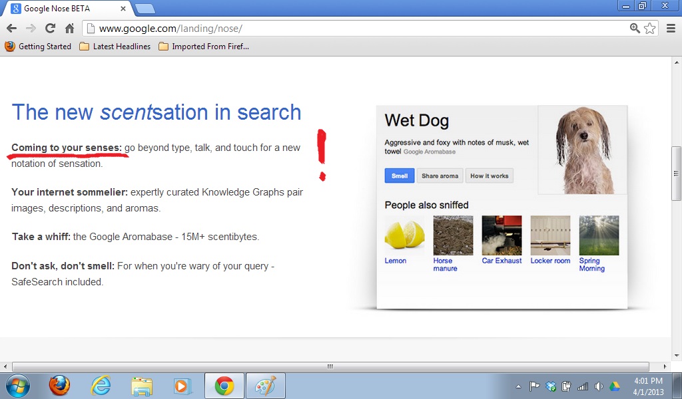Open the Getting Started bookmark
The height and width of the screenshot is (399, 682).
(38, 47)
